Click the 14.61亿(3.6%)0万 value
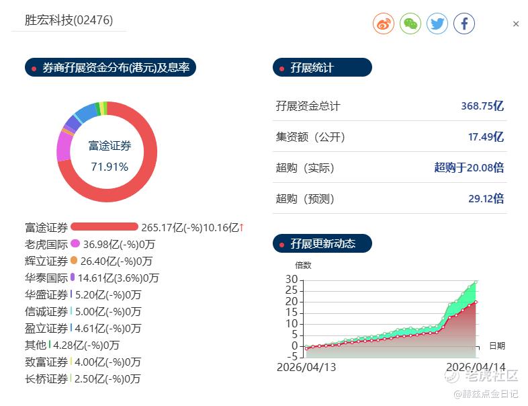Image resolution: width=528 pixels, height=406 pixels. click(x=118, y=278)
